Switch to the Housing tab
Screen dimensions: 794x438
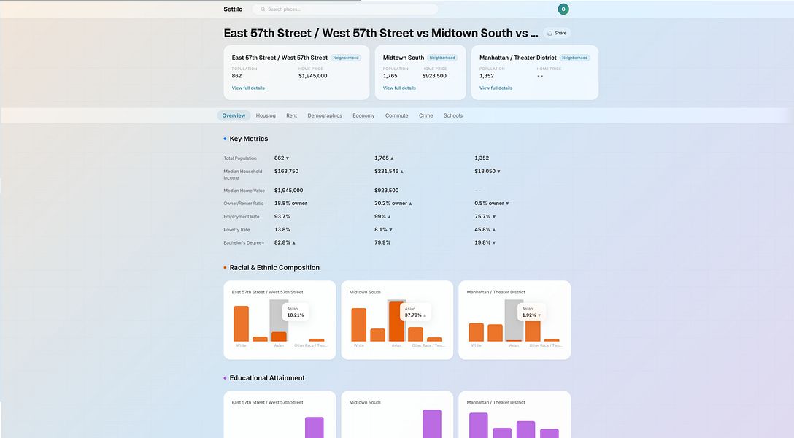pyautogui.click(x=266, y=115)
